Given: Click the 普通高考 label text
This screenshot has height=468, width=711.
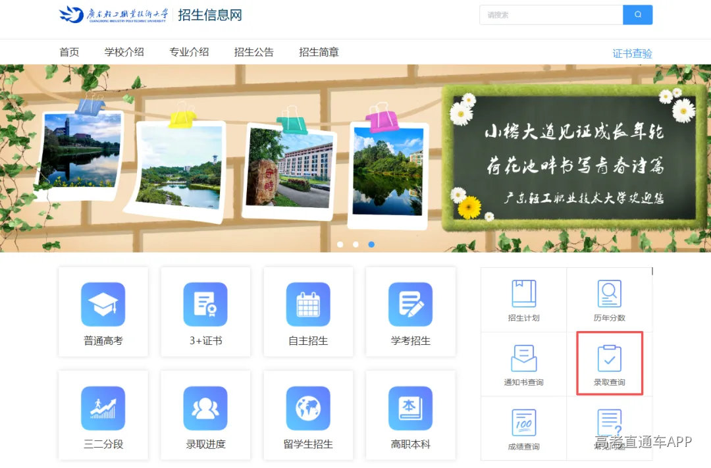Looking at the screenshot, I should tap(103, 340).
